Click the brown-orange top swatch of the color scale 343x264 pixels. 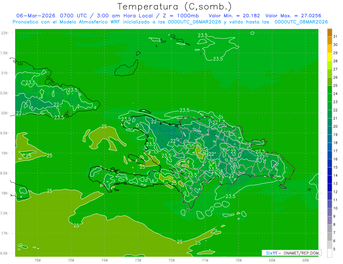coord(330,32)
